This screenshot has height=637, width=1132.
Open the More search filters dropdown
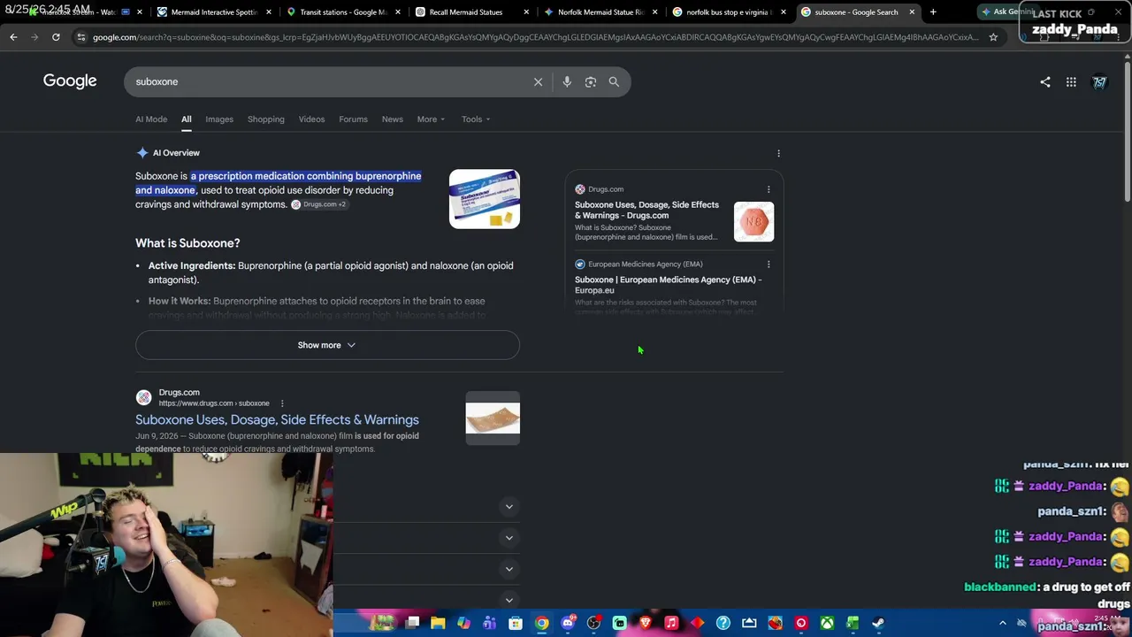pos(431,119)
